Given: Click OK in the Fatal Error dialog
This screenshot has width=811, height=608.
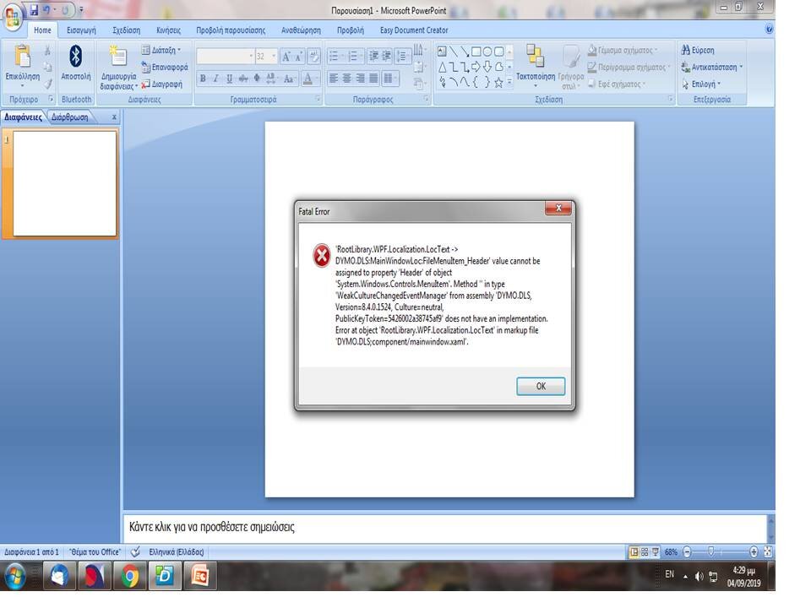Looking at the screenshot, I should point(541,386).
